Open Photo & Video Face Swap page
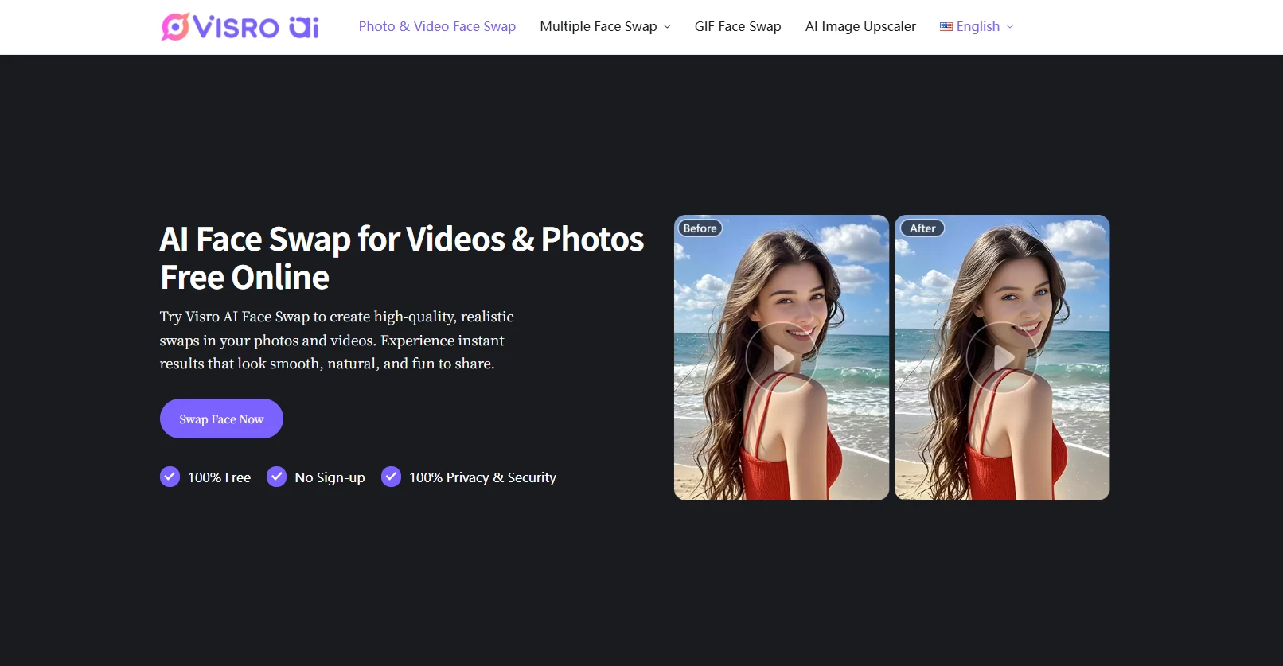This screenshot has width=1283, height=666. pyautogui.click(x=437, y=27)
